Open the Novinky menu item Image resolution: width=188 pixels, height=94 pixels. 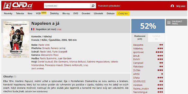tap(8, 13)
